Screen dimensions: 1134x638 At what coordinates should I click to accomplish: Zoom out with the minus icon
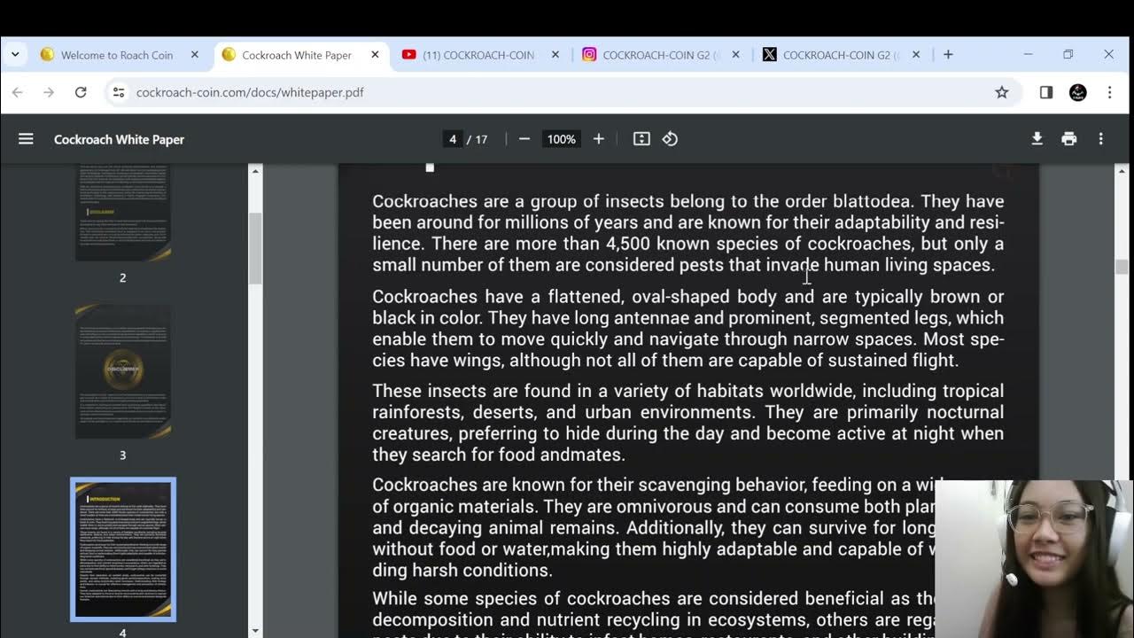pyautogui.click(x=524, y=139)
